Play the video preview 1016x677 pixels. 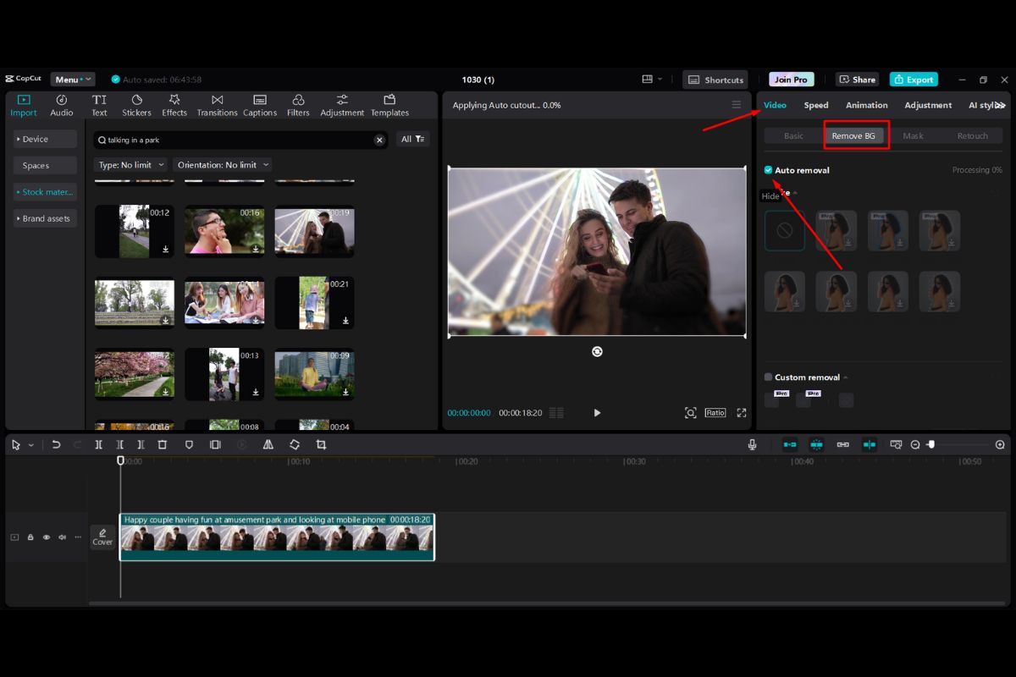597,413
